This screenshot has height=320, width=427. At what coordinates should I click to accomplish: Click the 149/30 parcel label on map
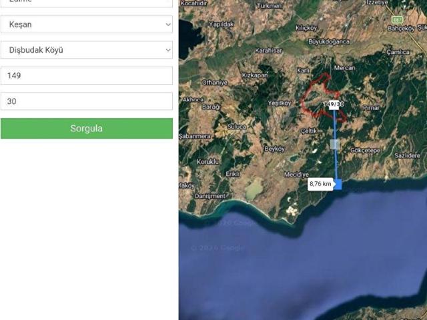click(334, 104)
